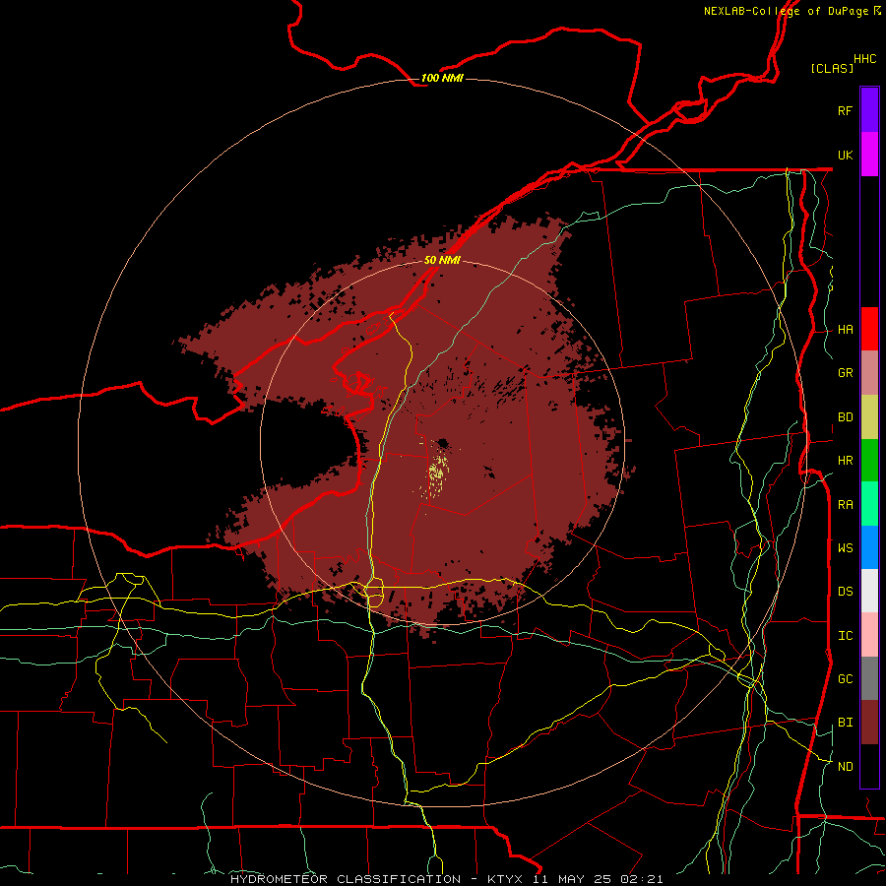Viewport: 886px width, 886px height.
Task: Click the HA red legend swatch
Action: tap(869, 329)
